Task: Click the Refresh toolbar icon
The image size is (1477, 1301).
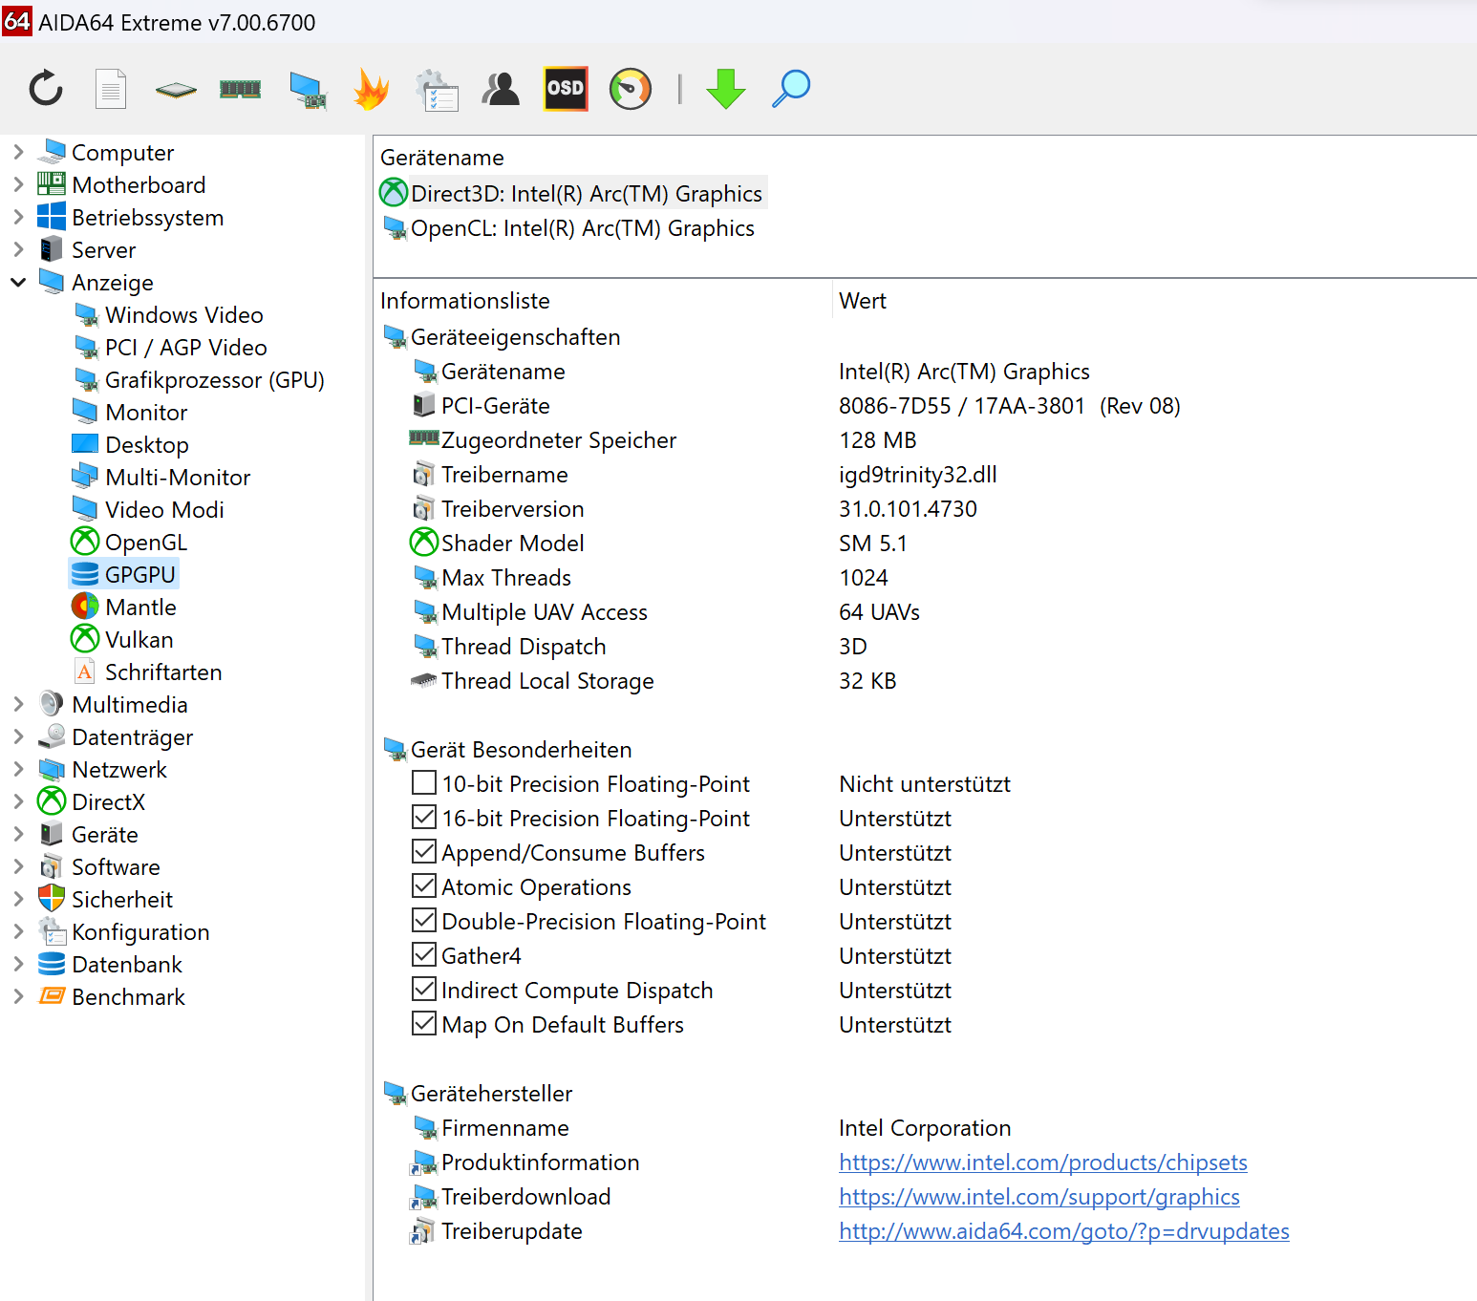Action: [x=46, y=89]
